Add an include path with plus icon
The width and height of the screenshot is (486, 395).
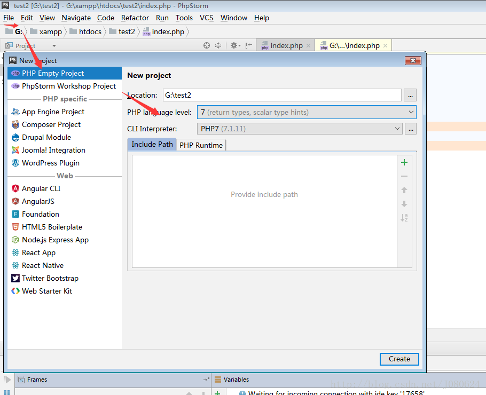[x=404, y=162]
